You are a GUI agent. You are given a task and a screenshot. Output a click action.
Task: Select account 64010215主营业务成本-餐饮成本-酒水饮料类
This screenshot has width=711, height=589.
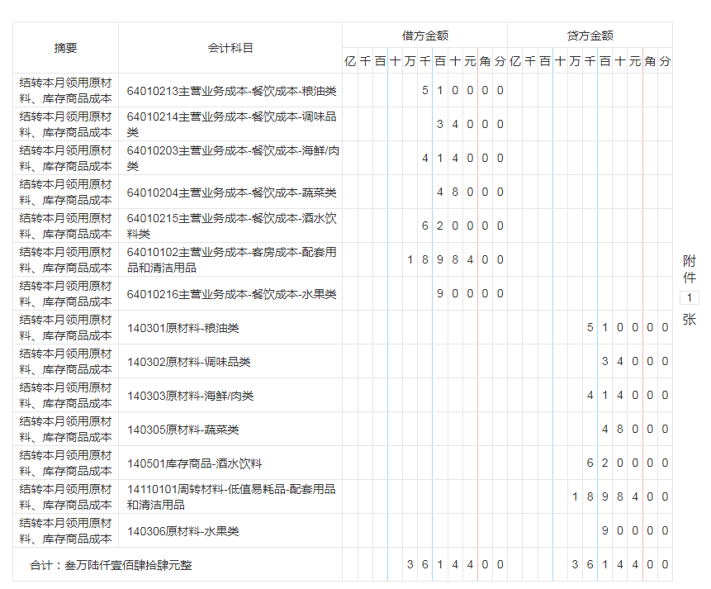tap(232, 226)
